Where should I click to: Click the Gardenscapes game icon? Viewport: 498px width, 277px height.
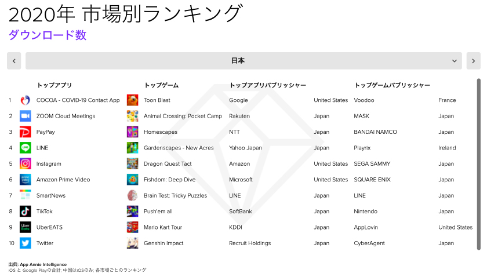point(132,148)
